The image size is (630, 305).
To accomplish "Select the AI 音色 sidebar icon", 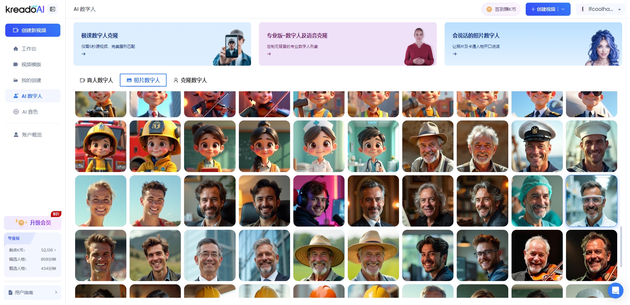I will [x=16, y=112].
